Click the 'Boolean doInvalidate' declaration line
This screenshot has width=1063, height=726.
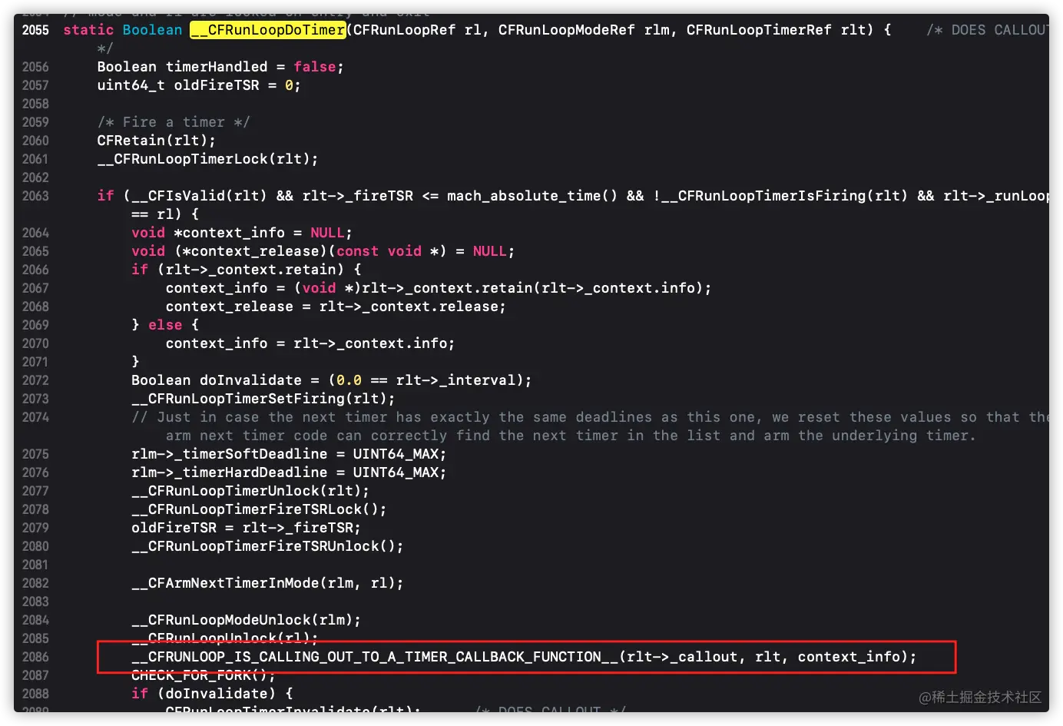click(x=331, y=380)
